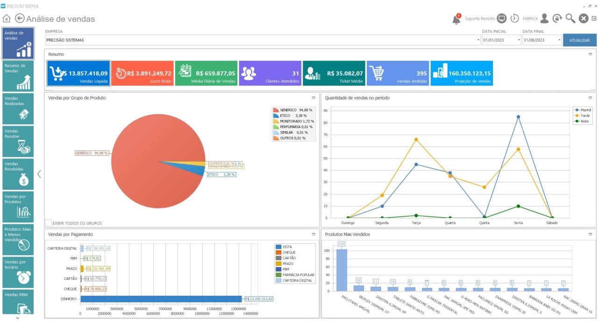Open the notifications bell
The image size is (598, 321).
(456, 19)
